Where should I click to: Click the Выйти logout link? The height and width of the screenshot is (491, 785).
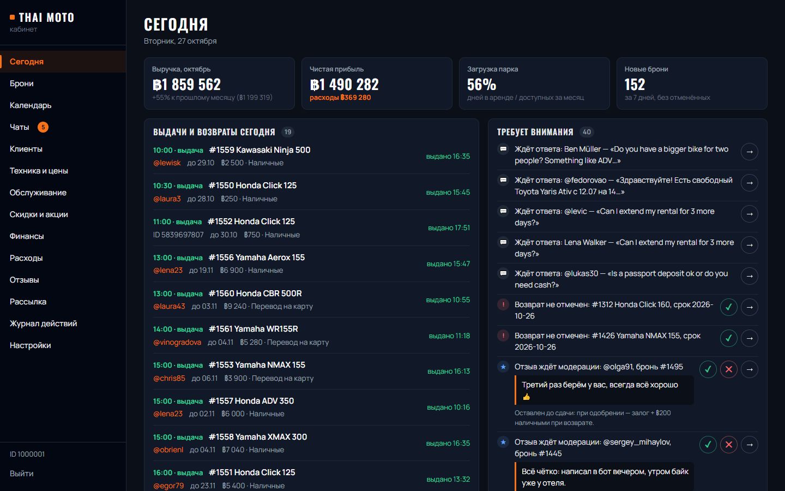[x=22, y=474]
